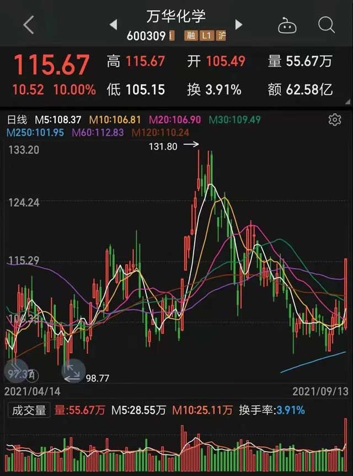Screen dimensions: 353x476
Task: Tap the M30:109.49 moving average label
Action: point(235,120)
